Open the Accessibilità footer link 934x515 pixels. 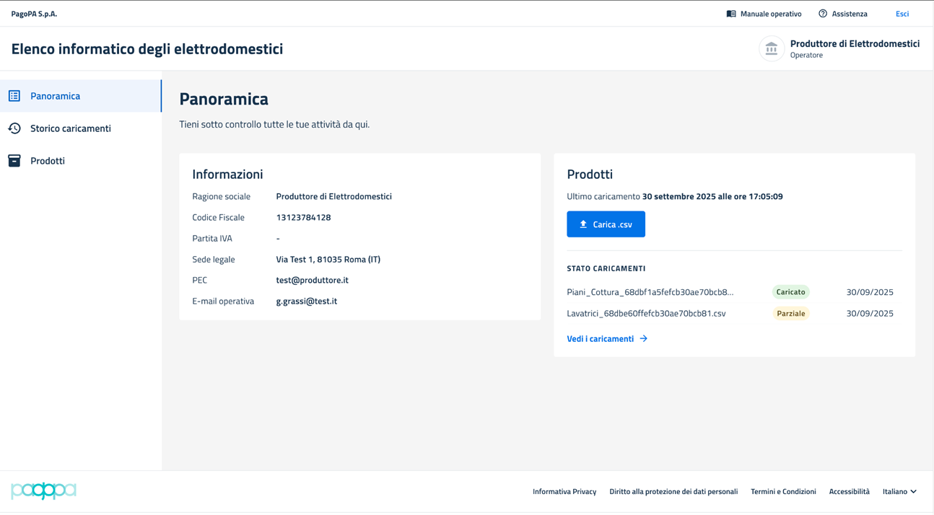[x=849, y=492]
